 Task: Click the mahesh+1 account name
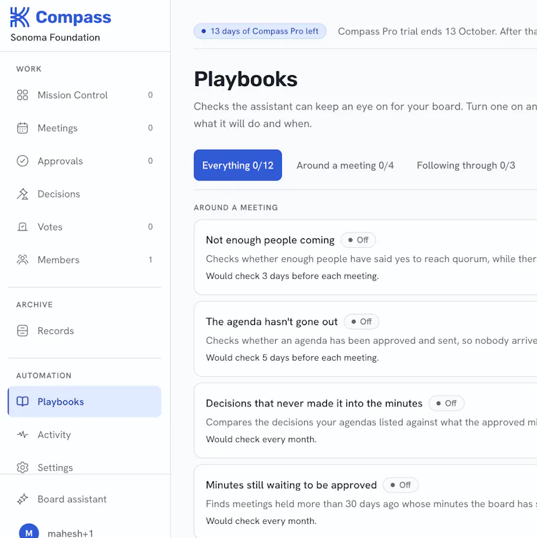[70, 533]
